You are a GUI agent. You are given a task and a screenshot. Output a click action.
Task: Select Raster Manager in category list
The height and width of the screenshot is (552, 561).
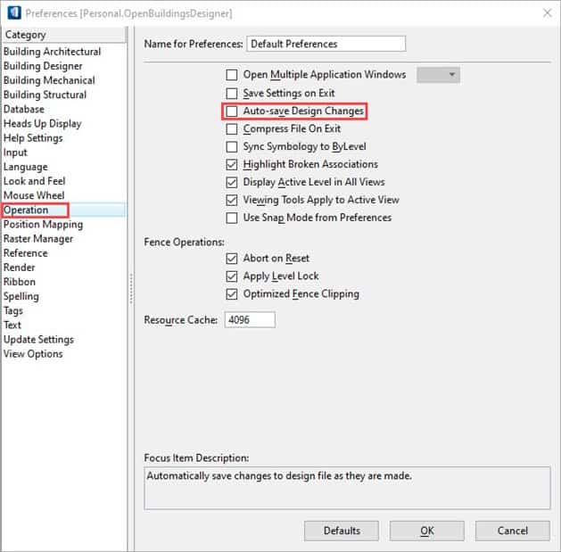click(x=38, y=239)
